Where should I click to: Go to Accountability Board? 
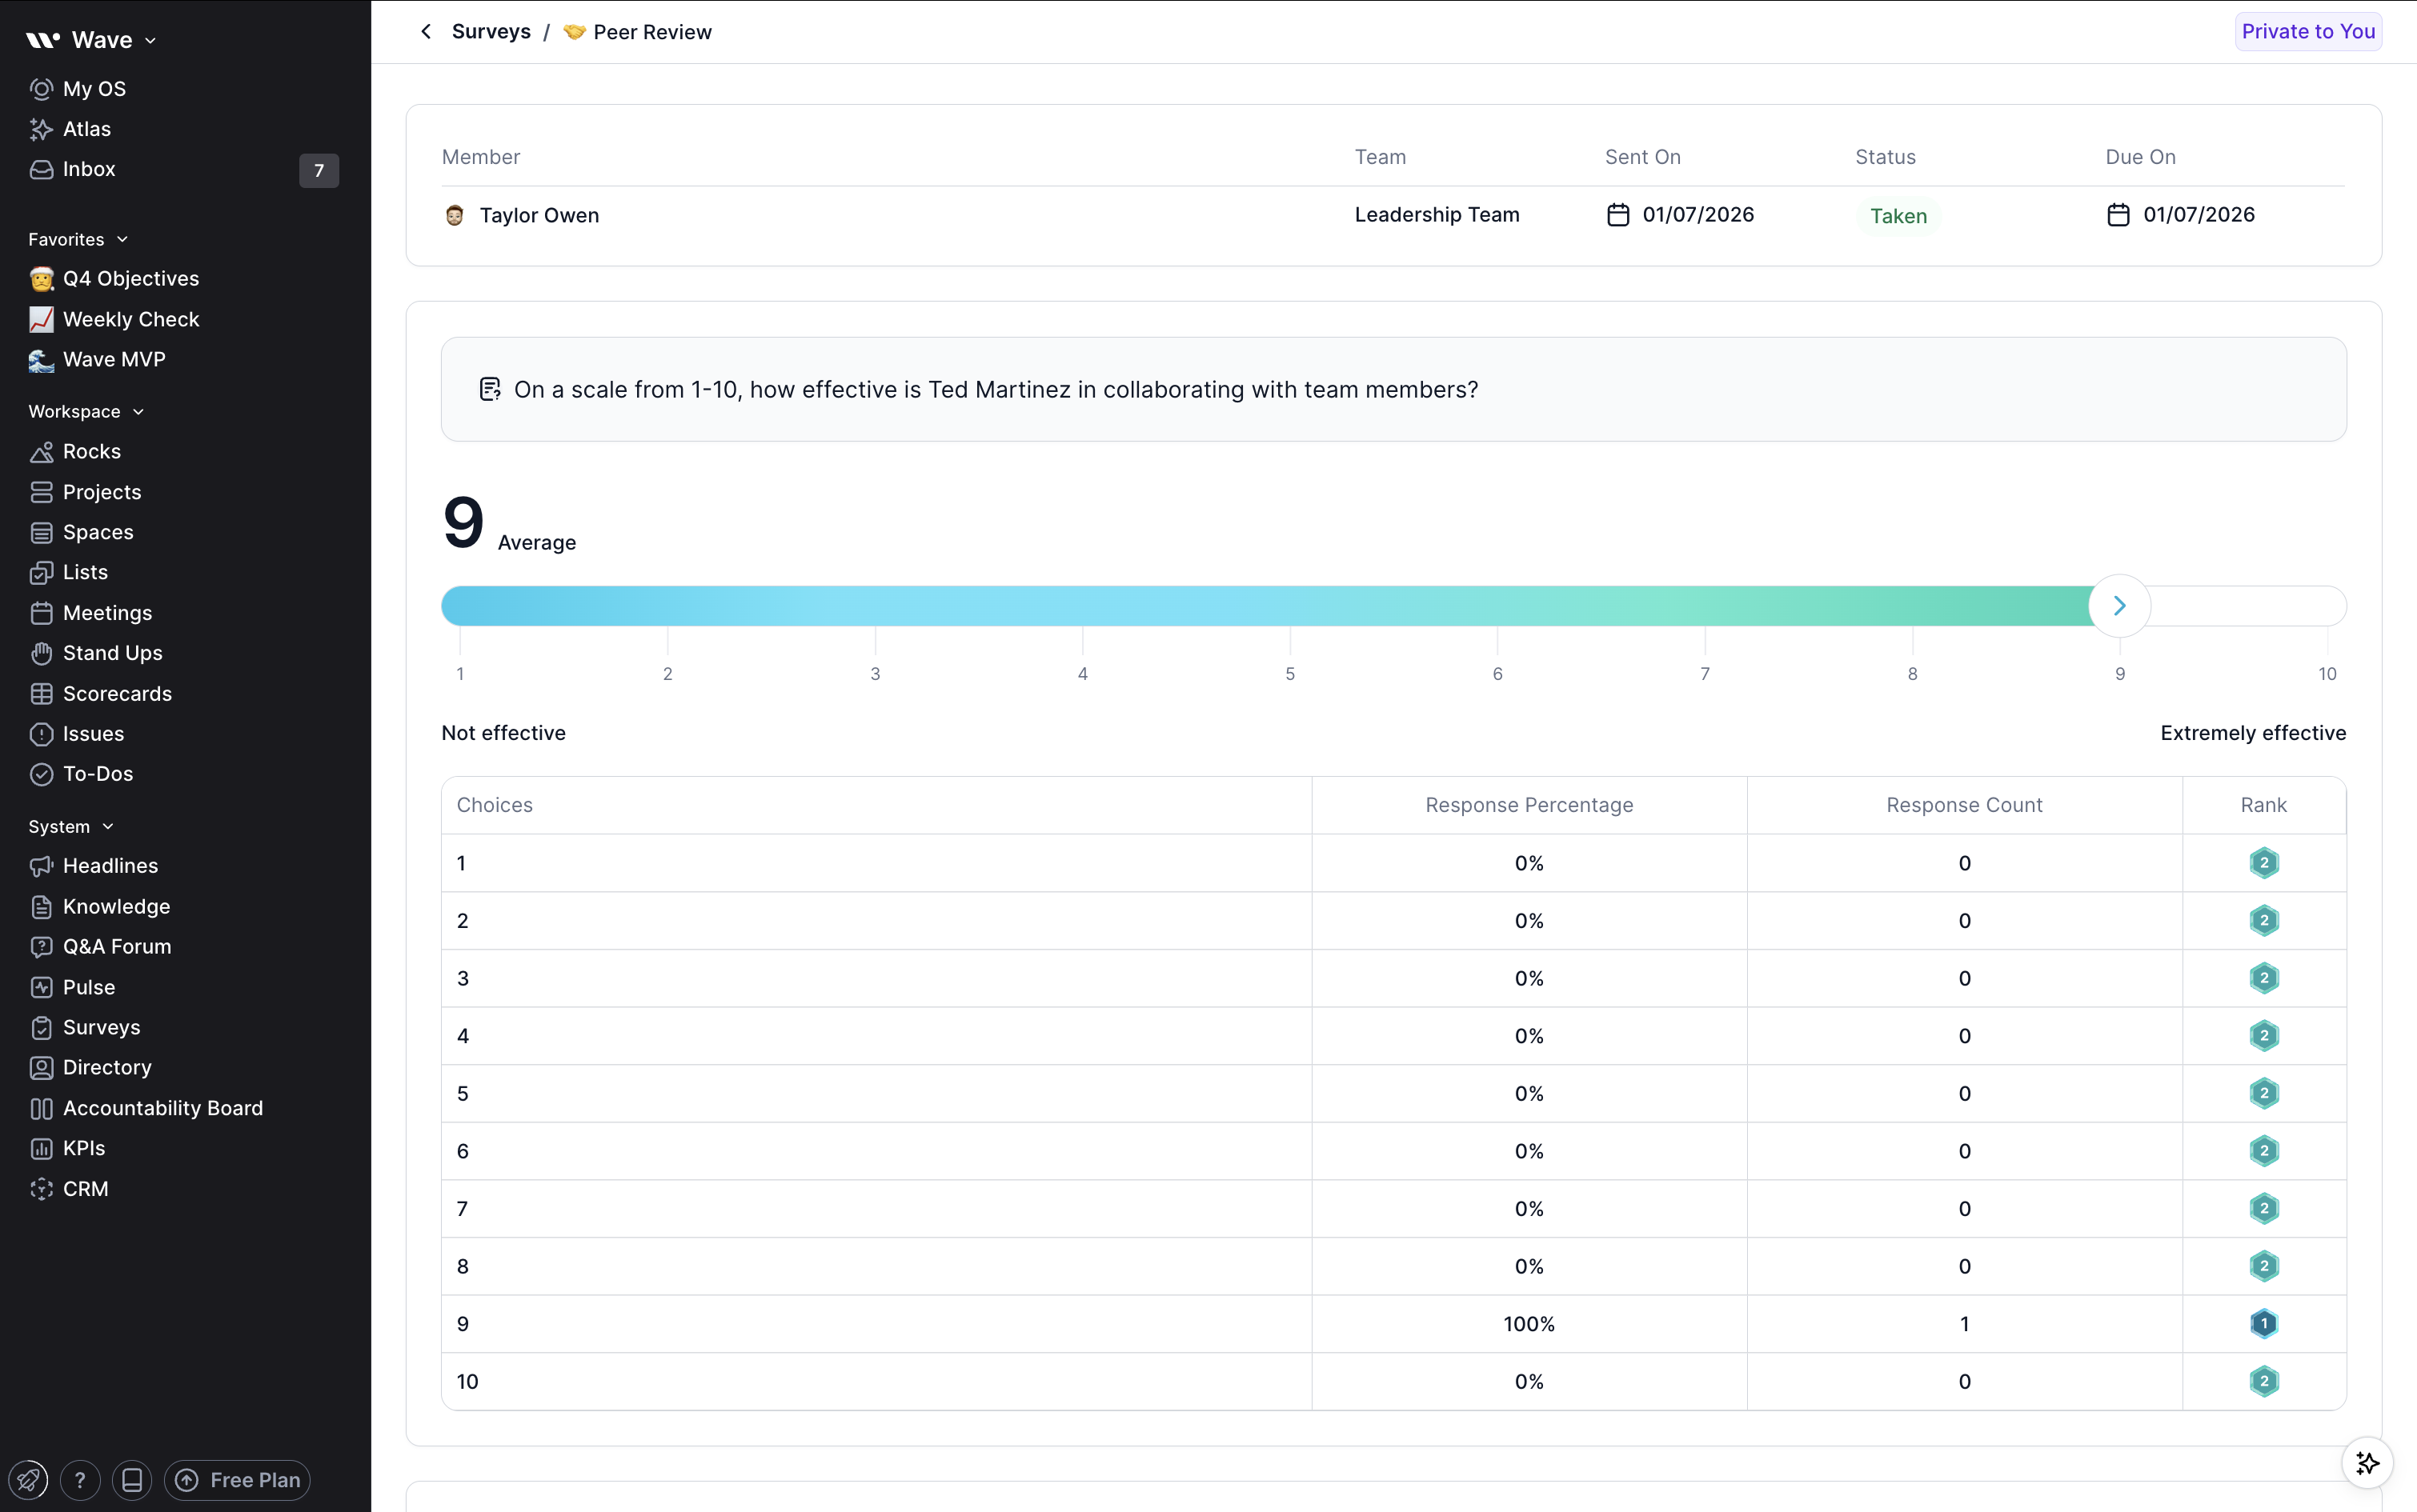pos(162,1108)
